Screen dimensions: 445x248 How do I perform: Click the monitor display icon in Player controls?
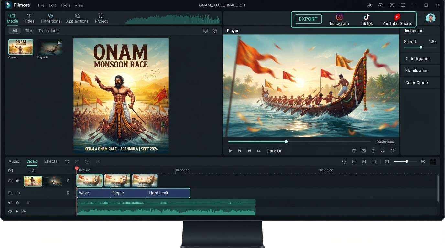354,151
